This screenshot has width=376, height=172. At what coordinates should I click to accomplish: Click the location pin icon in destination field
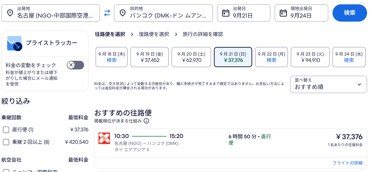tap(123, 13)
